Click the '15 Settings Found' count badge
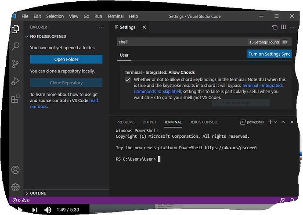The height and width of the screenshot is (215, 303). 264,42
